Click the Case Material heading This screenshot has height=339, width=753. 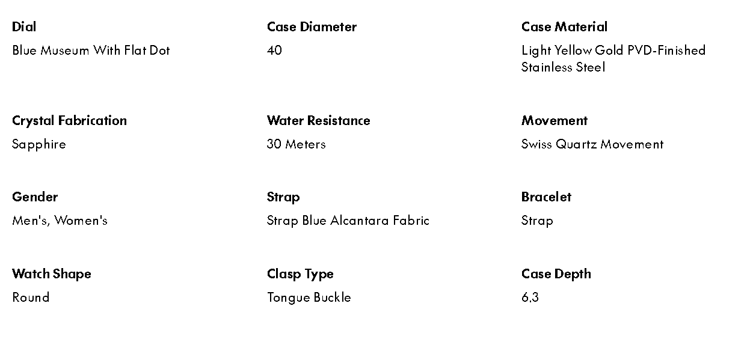click(564, 27)
